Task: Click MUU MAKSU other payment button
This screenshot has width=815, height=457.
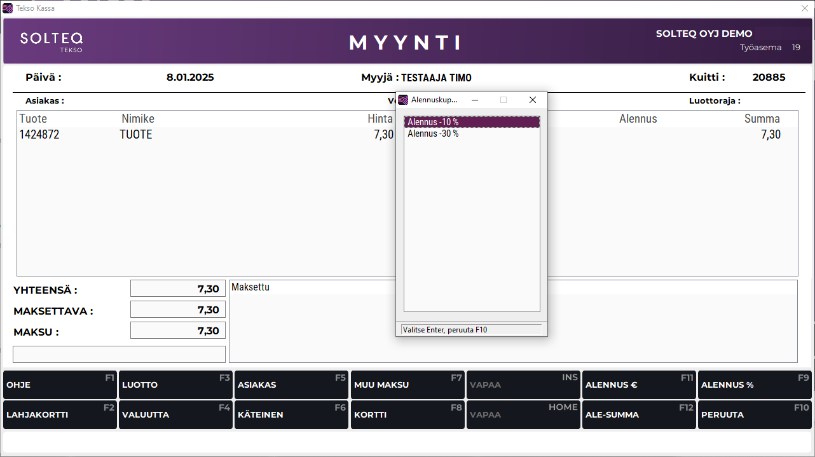Action: [407, 385]
